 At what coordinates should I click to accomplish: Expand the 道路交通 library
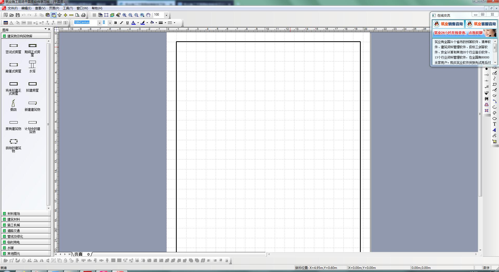tap(26, 231)
